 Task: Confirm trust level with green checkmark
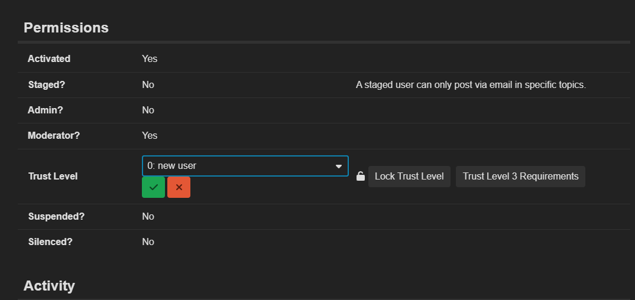[x=153, y=187]
